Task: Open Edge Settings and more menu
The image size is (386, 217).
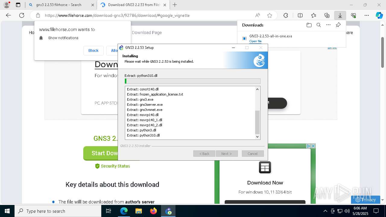Action: point(367,15)
